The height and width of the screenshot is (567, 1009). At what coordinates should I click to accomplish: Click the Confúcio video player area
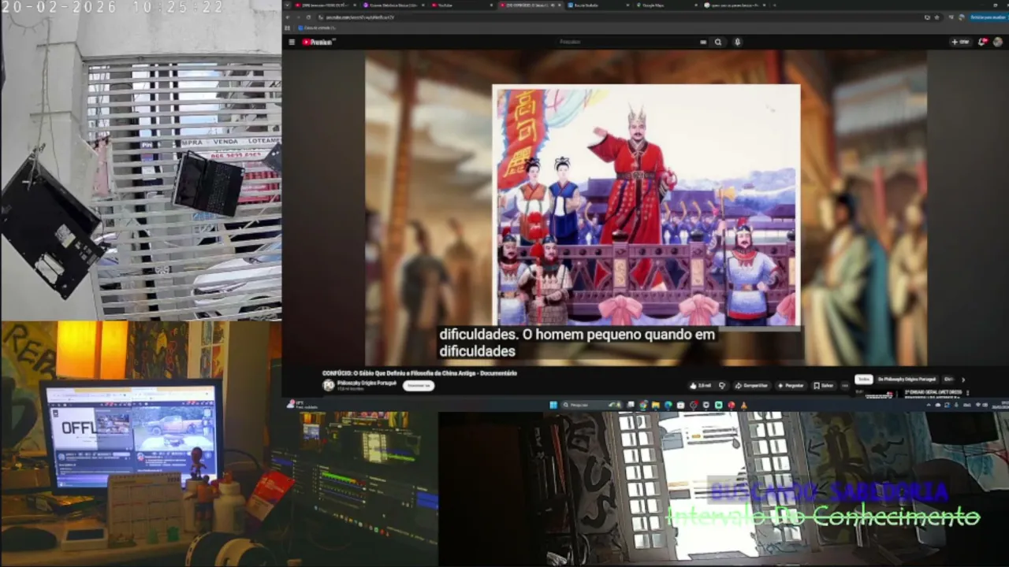pyautogui.click(x=646, y=207)
